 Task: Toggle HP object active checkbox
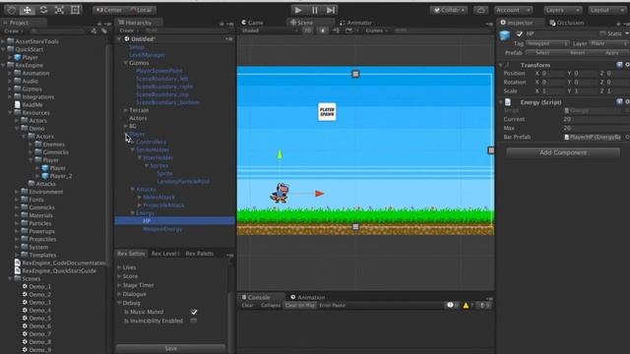click(519, 33)
